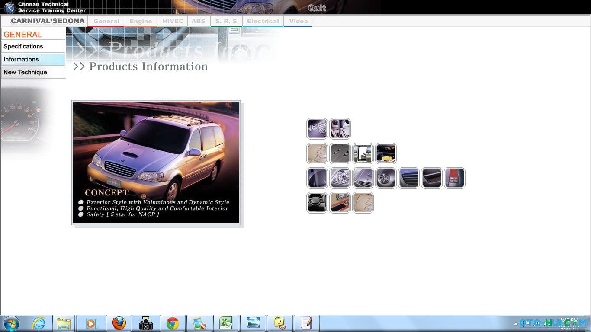Select the front grille thumbnail
This screenshot has width=591, height=332.
(x=408, y=178)
